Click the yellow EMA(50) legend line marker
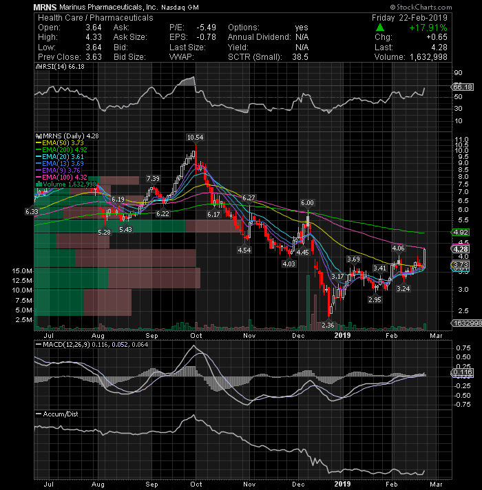Screen dimensions: 482x490 (x=39, y=143)
